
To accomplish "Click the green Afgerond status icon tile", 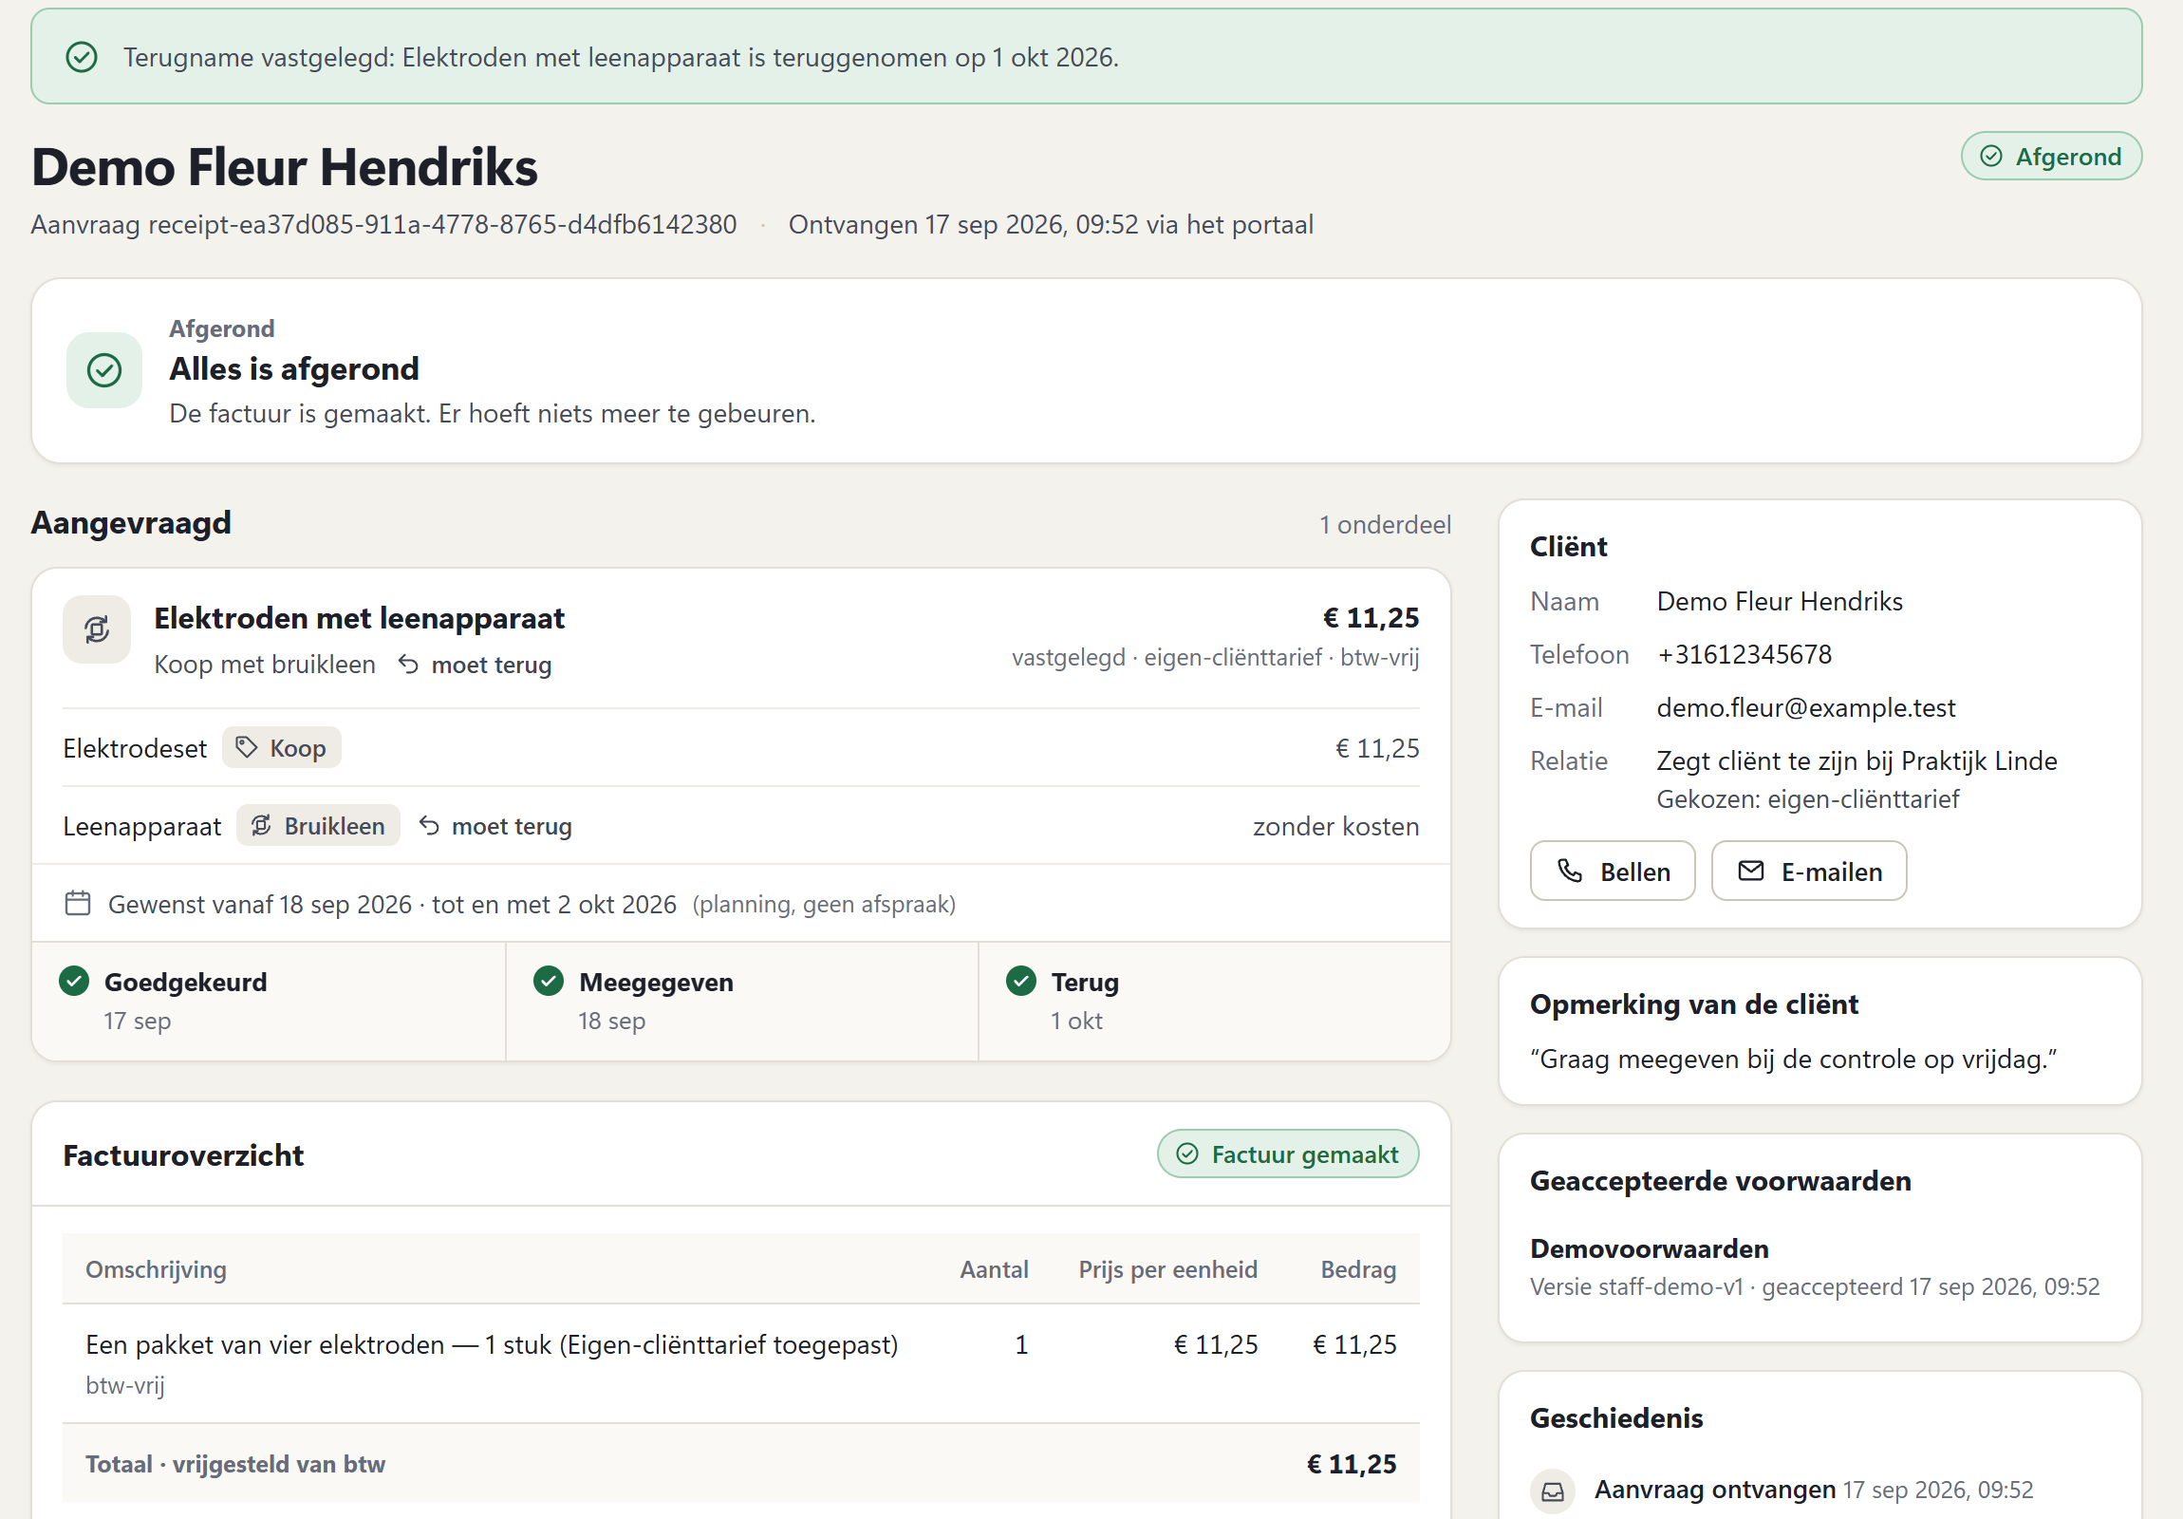I will pyautogui.click(x=104, y=370).
